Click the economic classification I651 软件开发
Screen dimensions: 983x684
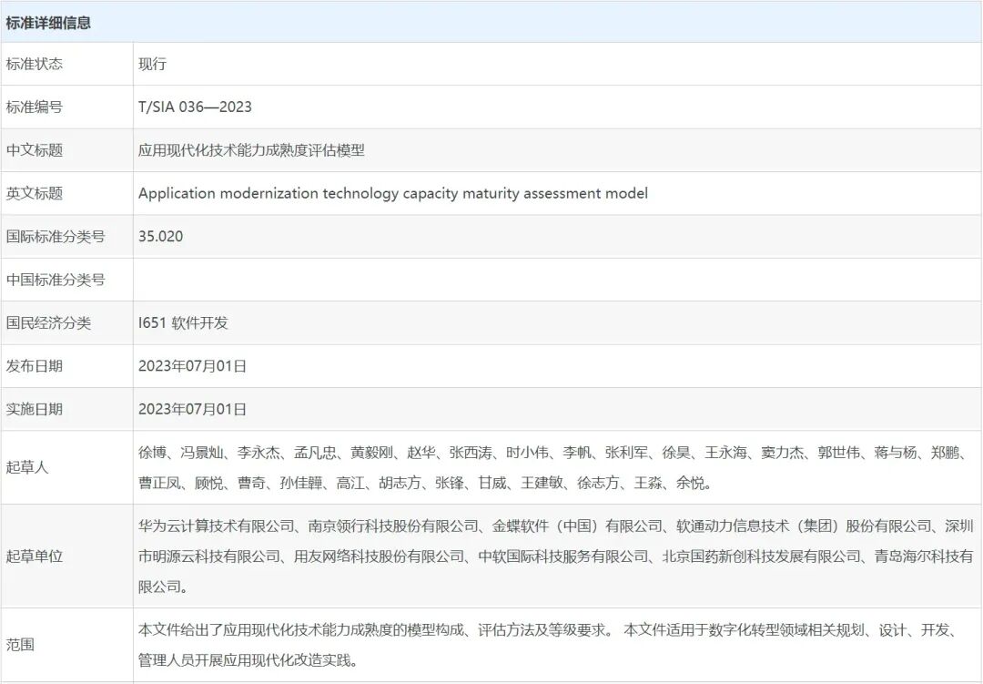[x=185, y=322]
